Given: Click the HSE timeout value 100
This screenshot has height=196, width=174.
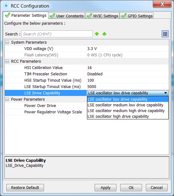Looking at the screenshot, I should click(x=128, y=80).
